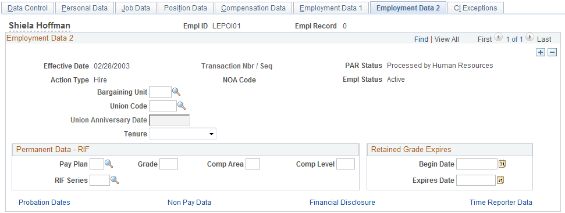The width and height of the screenshot is (565, 213).
Task: Open the Financial Disclosure link
Action: (x=342, y=203)
